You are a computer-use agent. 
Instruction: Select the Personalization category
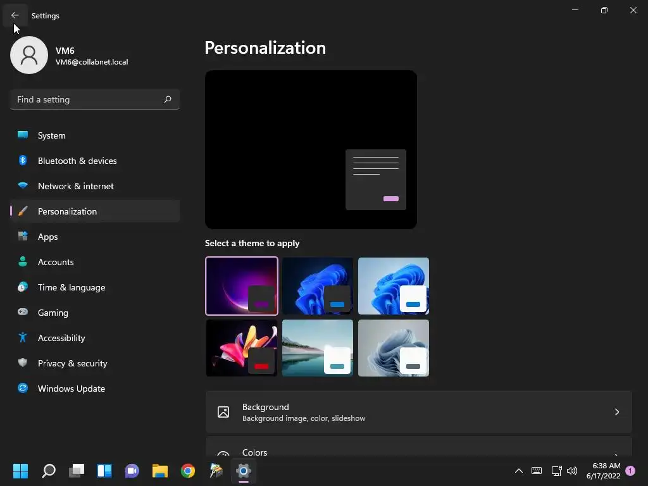click(x=95, y=211)
